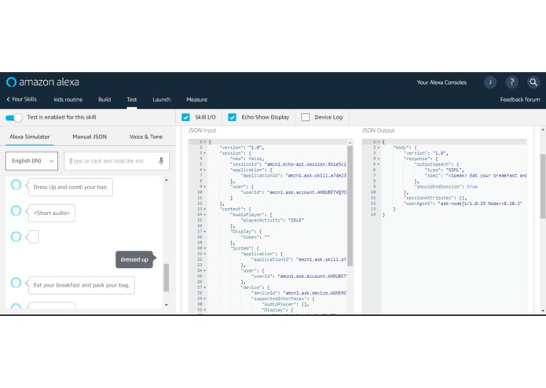Screen dimensions: 546x388
Task: Click Alexa ring beside Eat your breakfast response
Action: coord(16,283)
